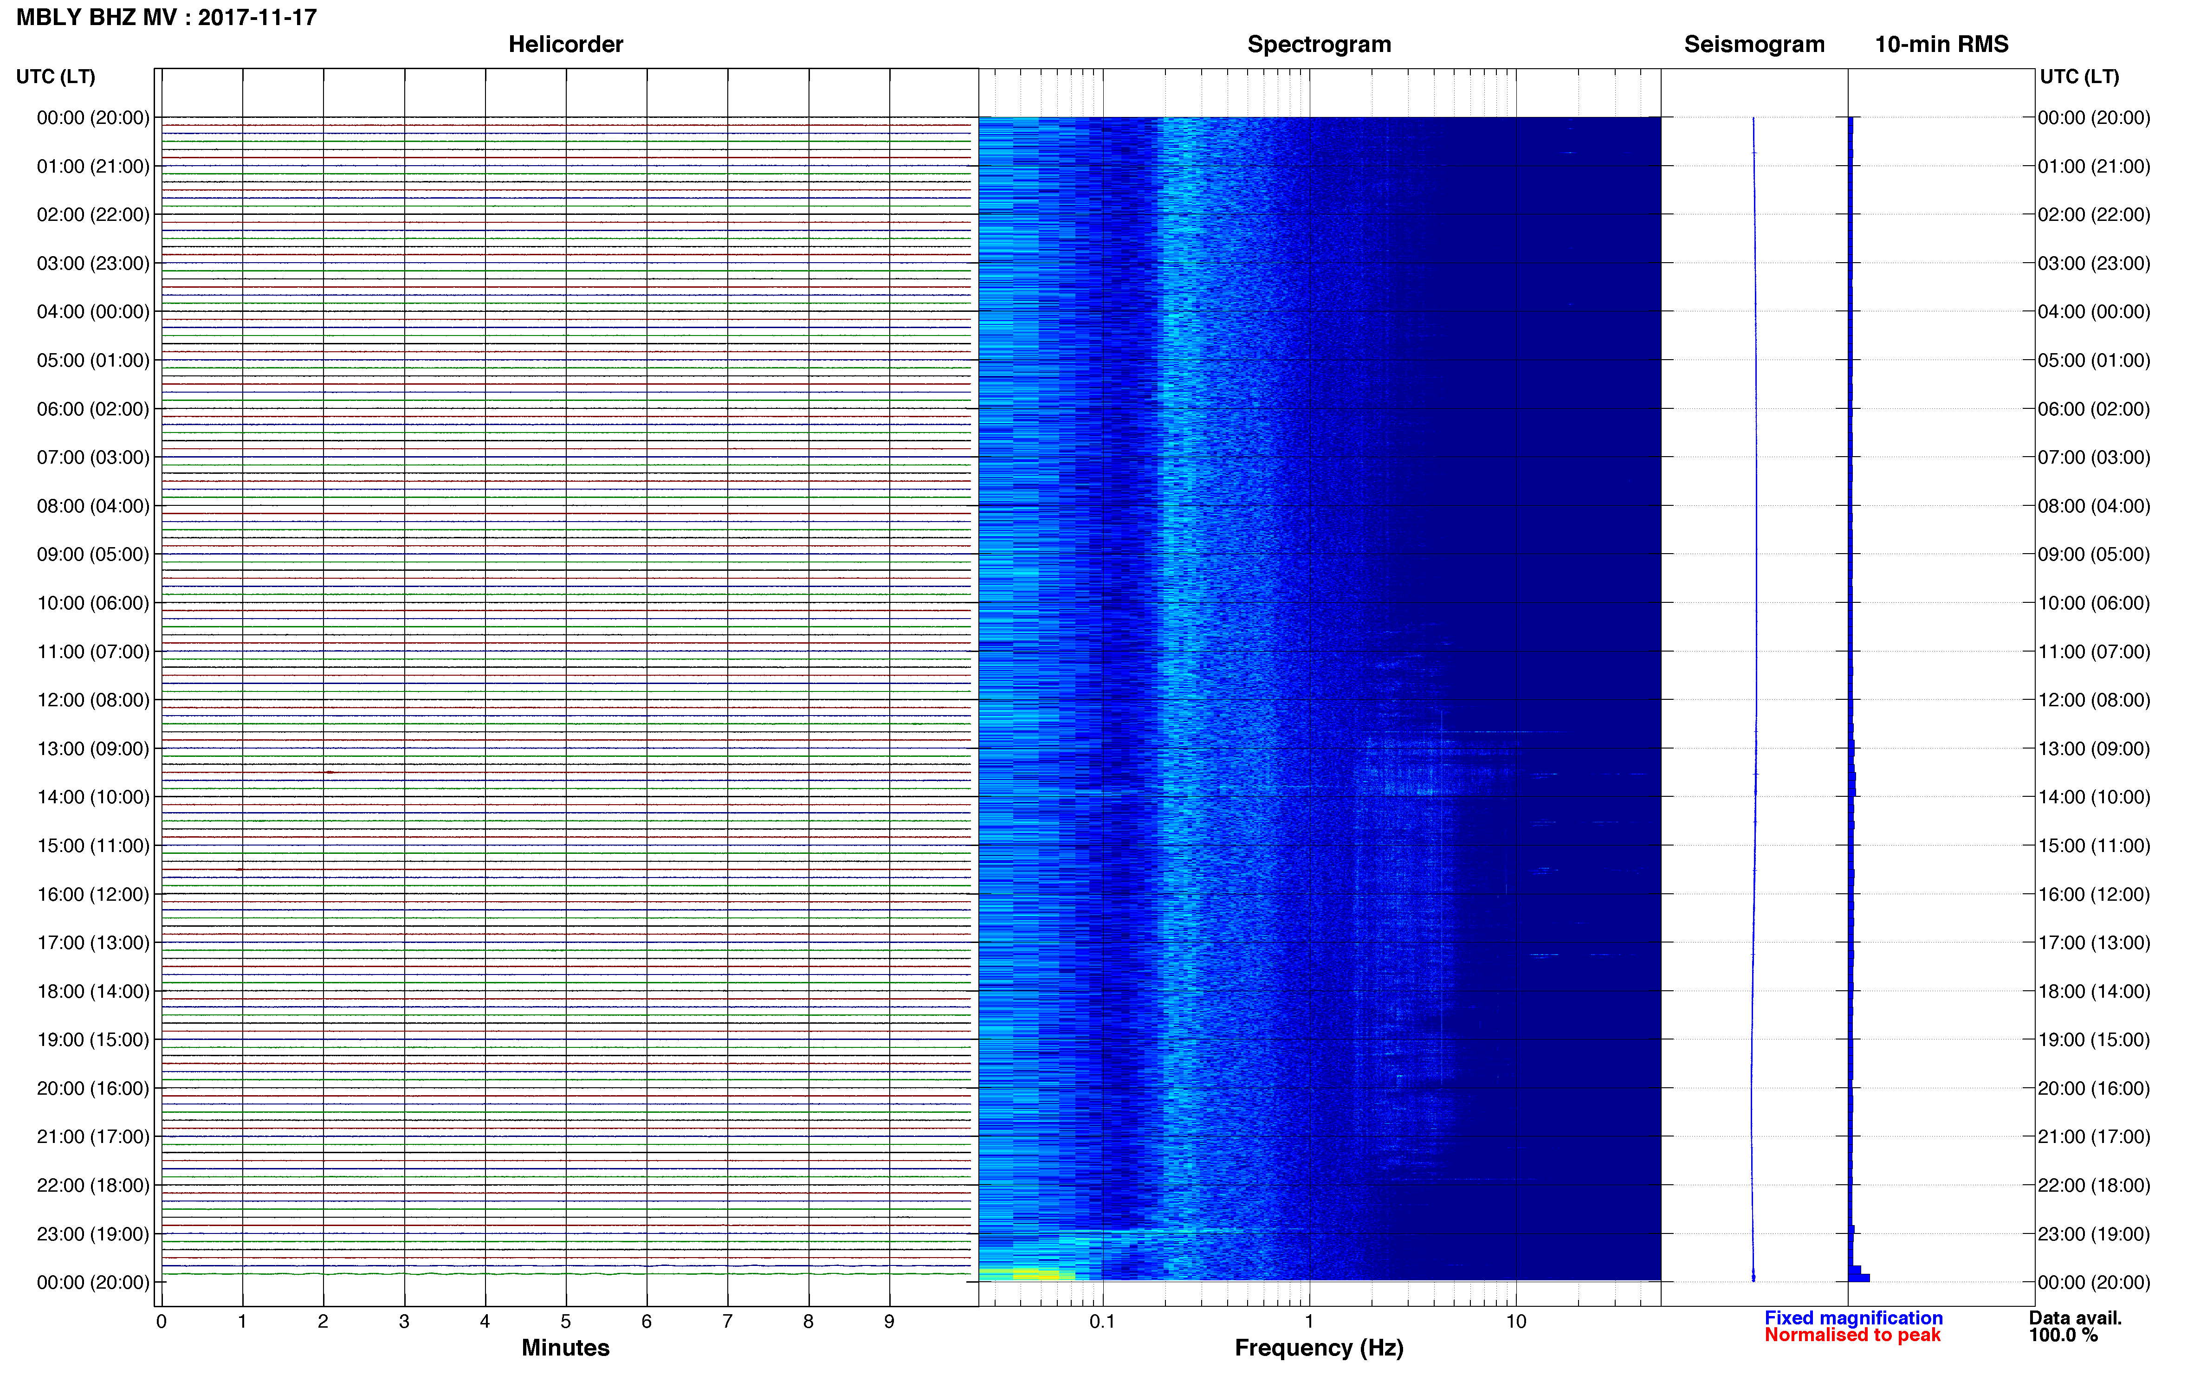This screenshot has height=1375, width=2200.
Task: Click the left-axis time label 03:00 (23:00)
Action: (93, 263)
